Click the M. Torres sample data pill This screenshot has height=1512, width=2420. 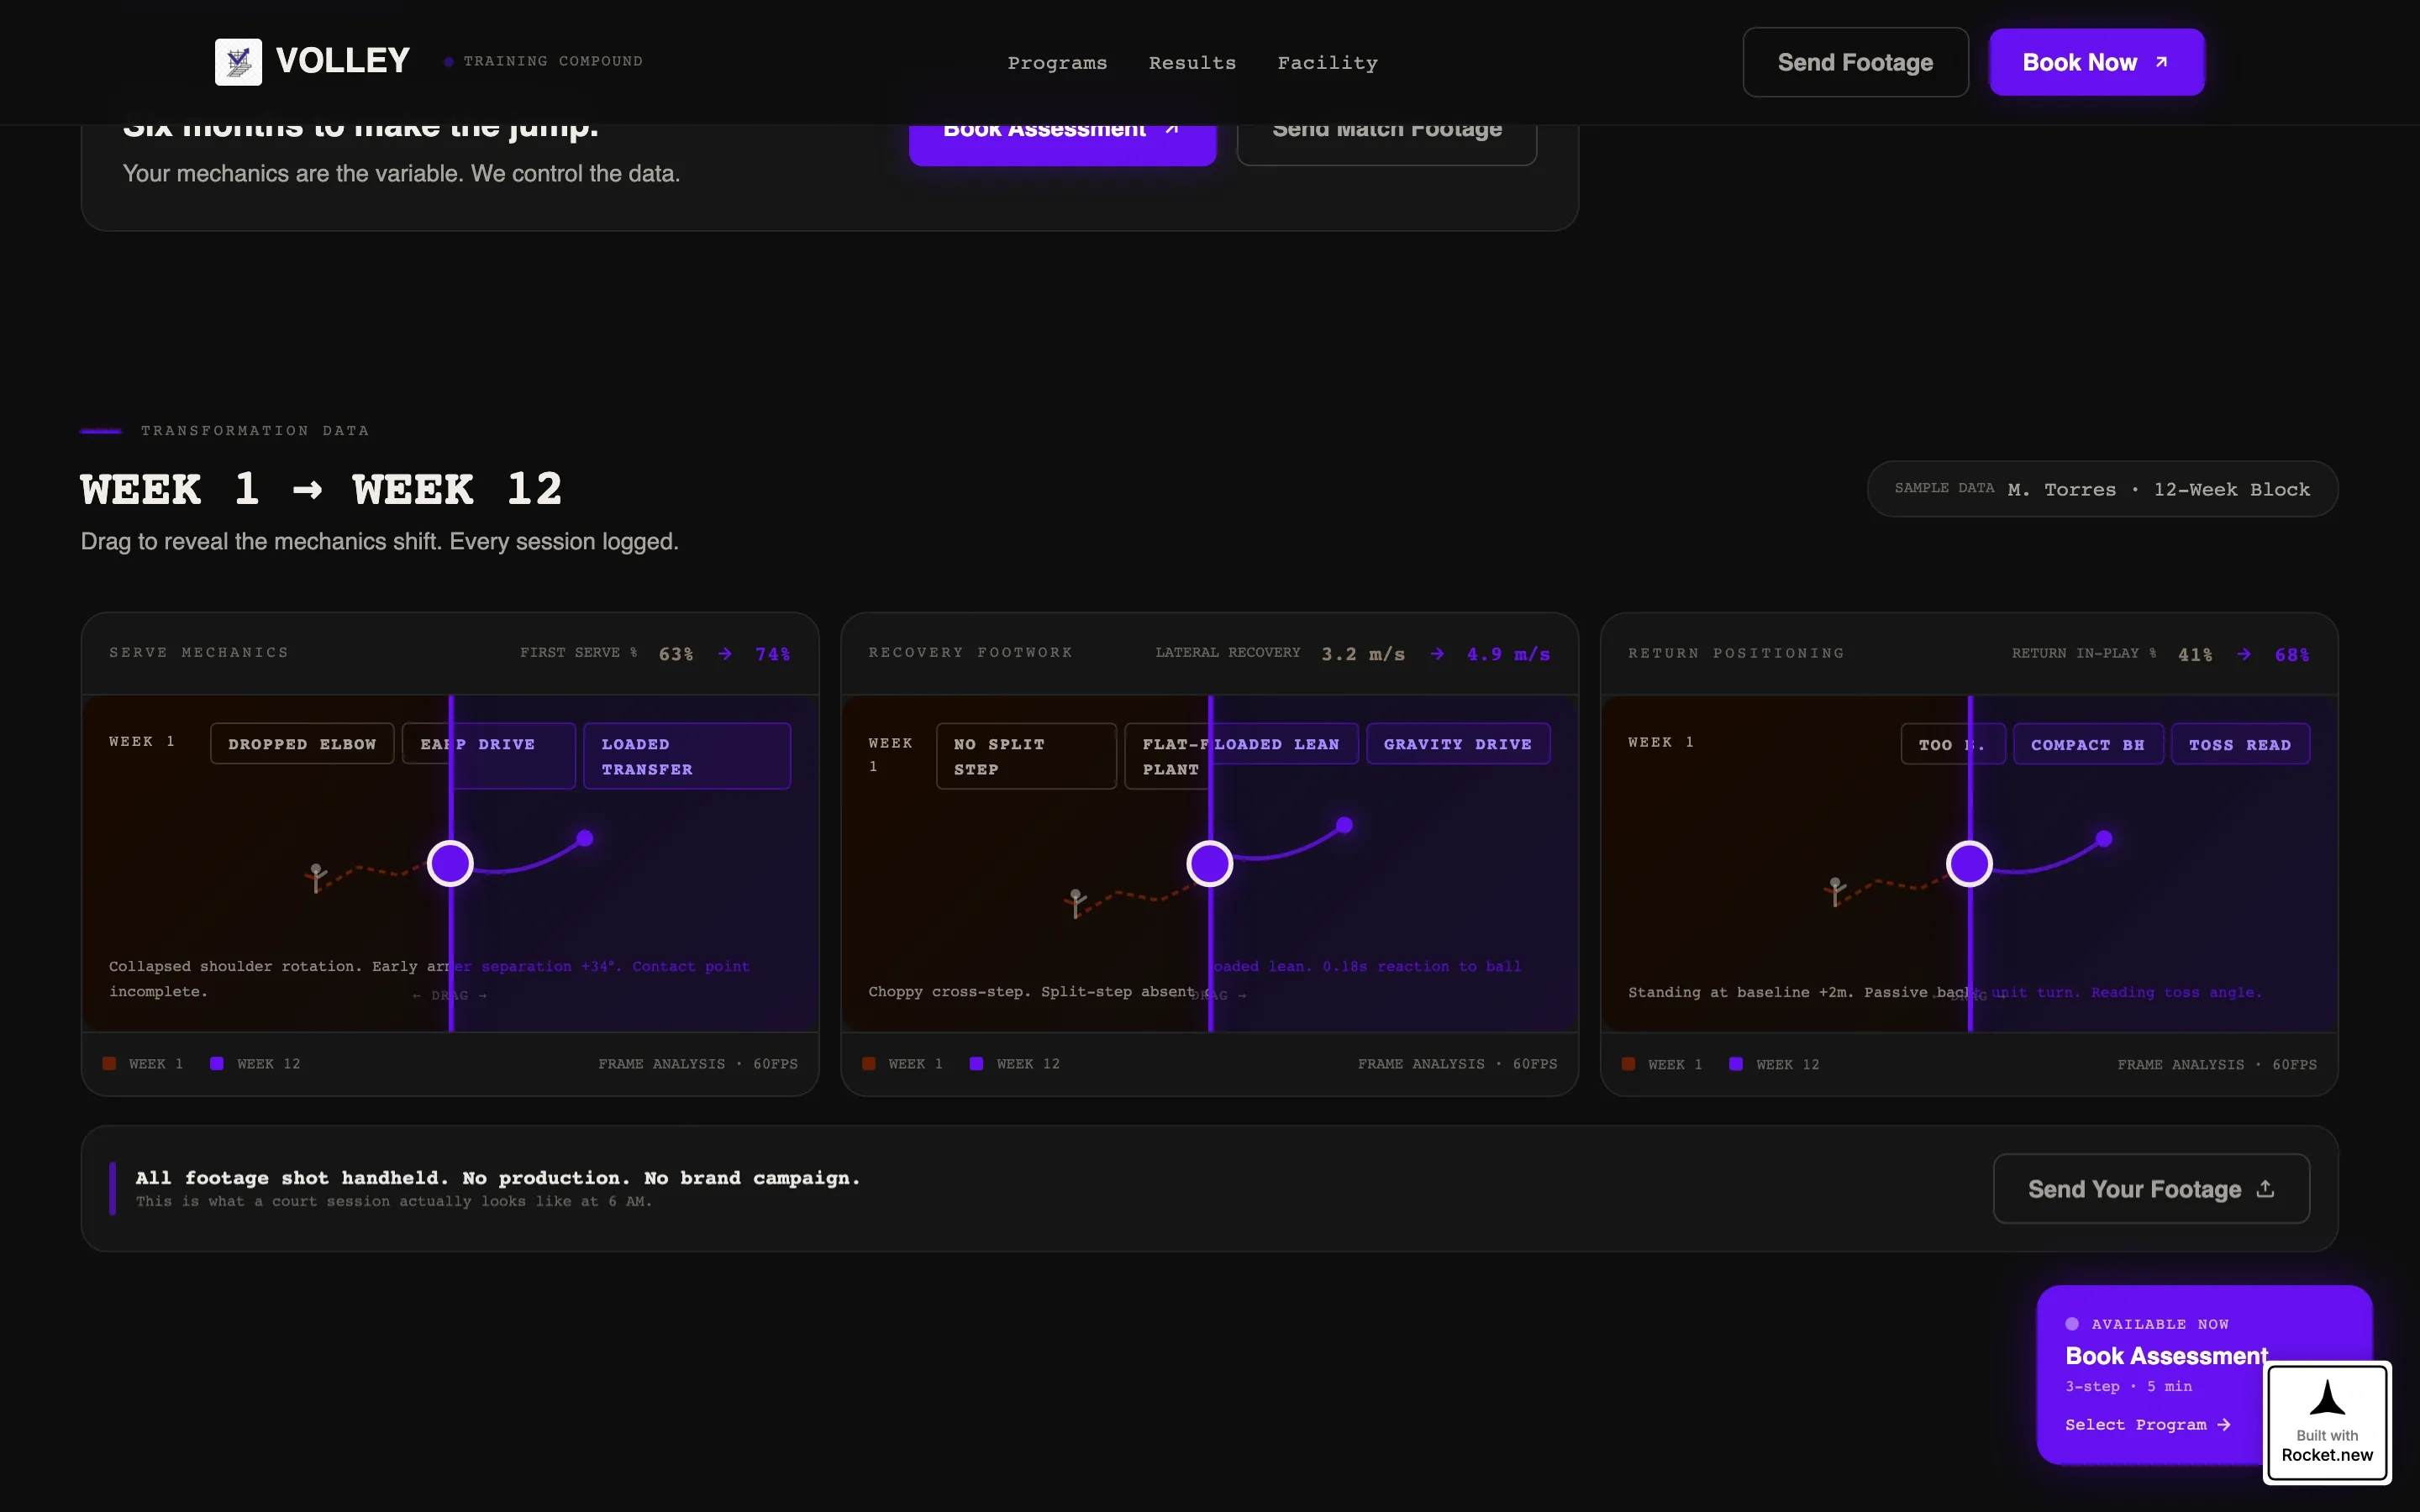2102,489
